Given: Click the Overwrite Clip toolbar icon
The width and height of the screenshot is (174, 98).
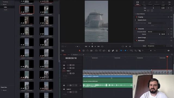Looking at the screenshot, I should (x=100, y=51).
